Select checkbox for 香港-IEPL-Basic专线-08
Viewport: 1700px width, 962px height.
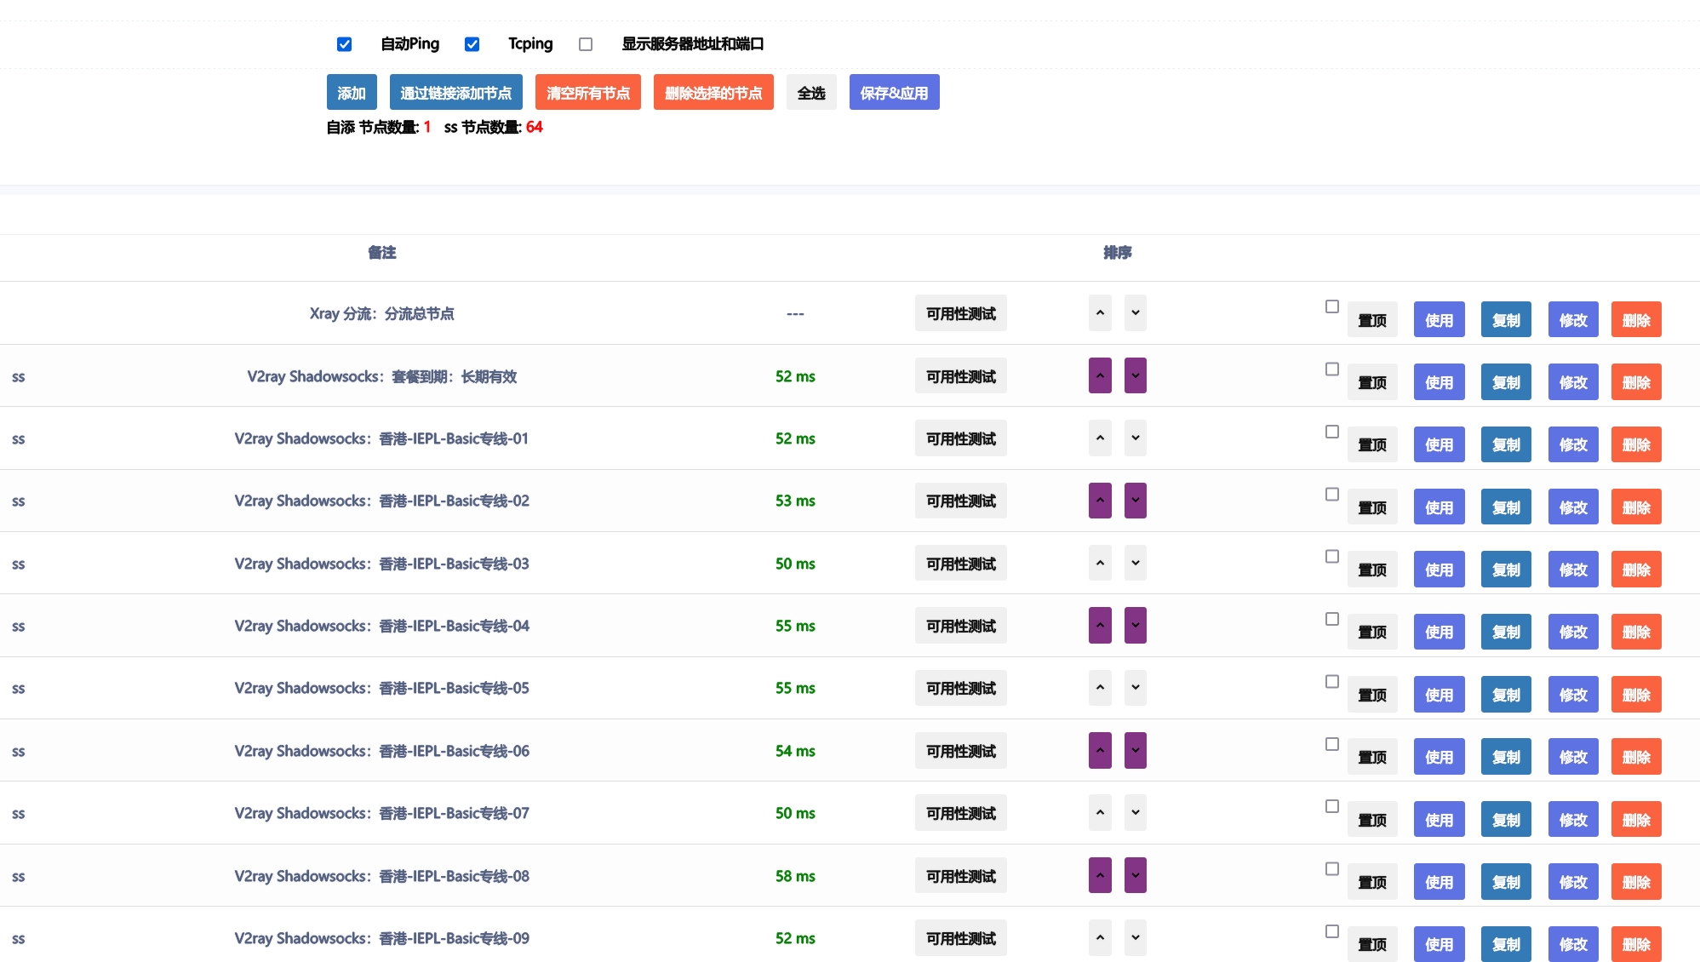1332,869
